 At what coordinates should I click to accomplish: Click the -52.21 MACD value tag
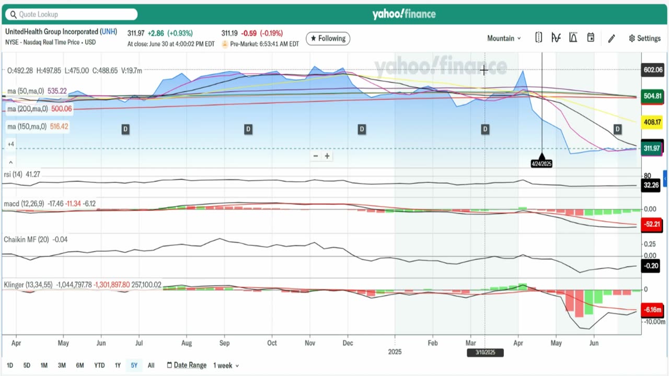click(x=652, y=225)
